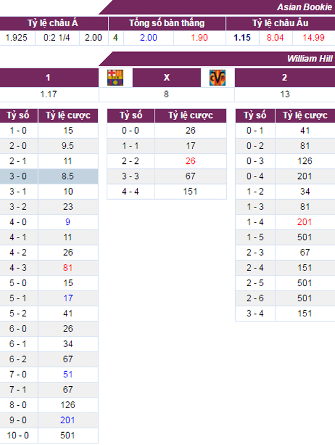Click the bold 1.15 European odds
The image size is (335, 445).
(x=242, y=38)
